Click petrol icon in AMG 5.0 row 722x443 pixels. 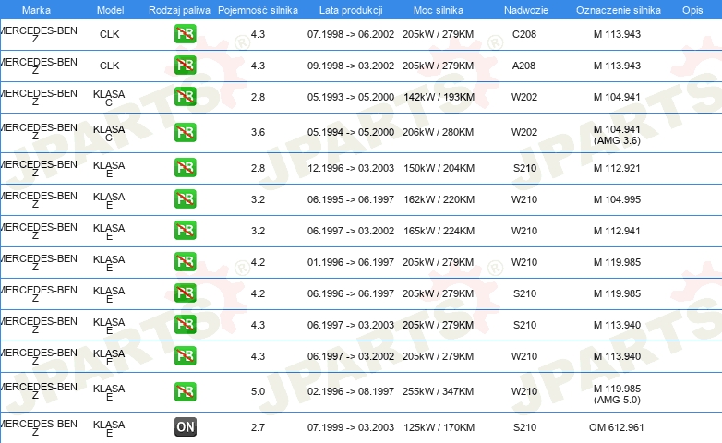[185, 391]
